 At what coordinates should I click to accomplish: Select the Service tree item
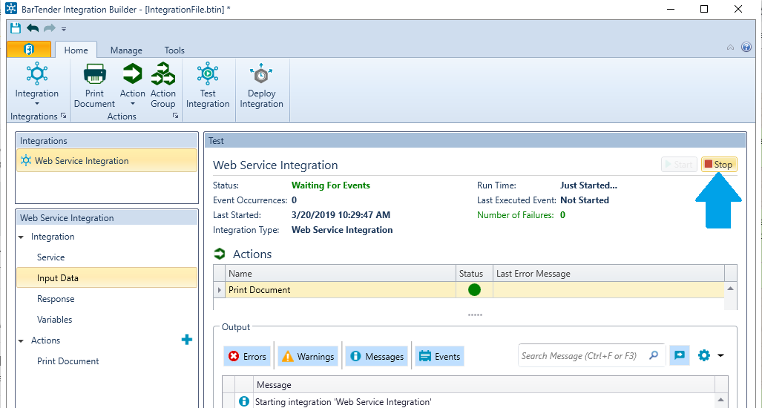click(x=50, y=257)
